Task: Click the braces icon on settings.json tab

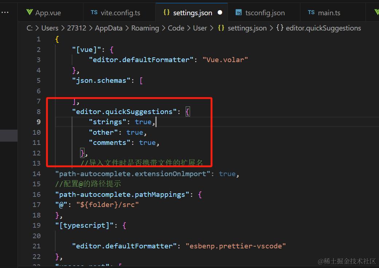Action: pos(166,12)
